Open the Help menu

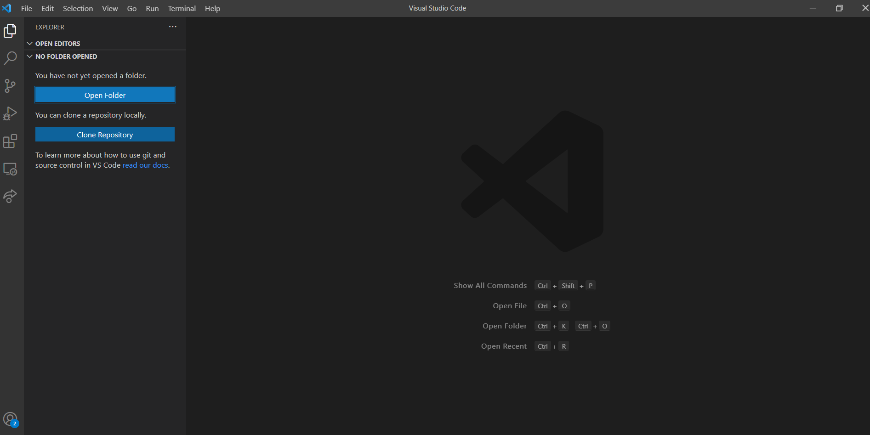tap(212, 8)
